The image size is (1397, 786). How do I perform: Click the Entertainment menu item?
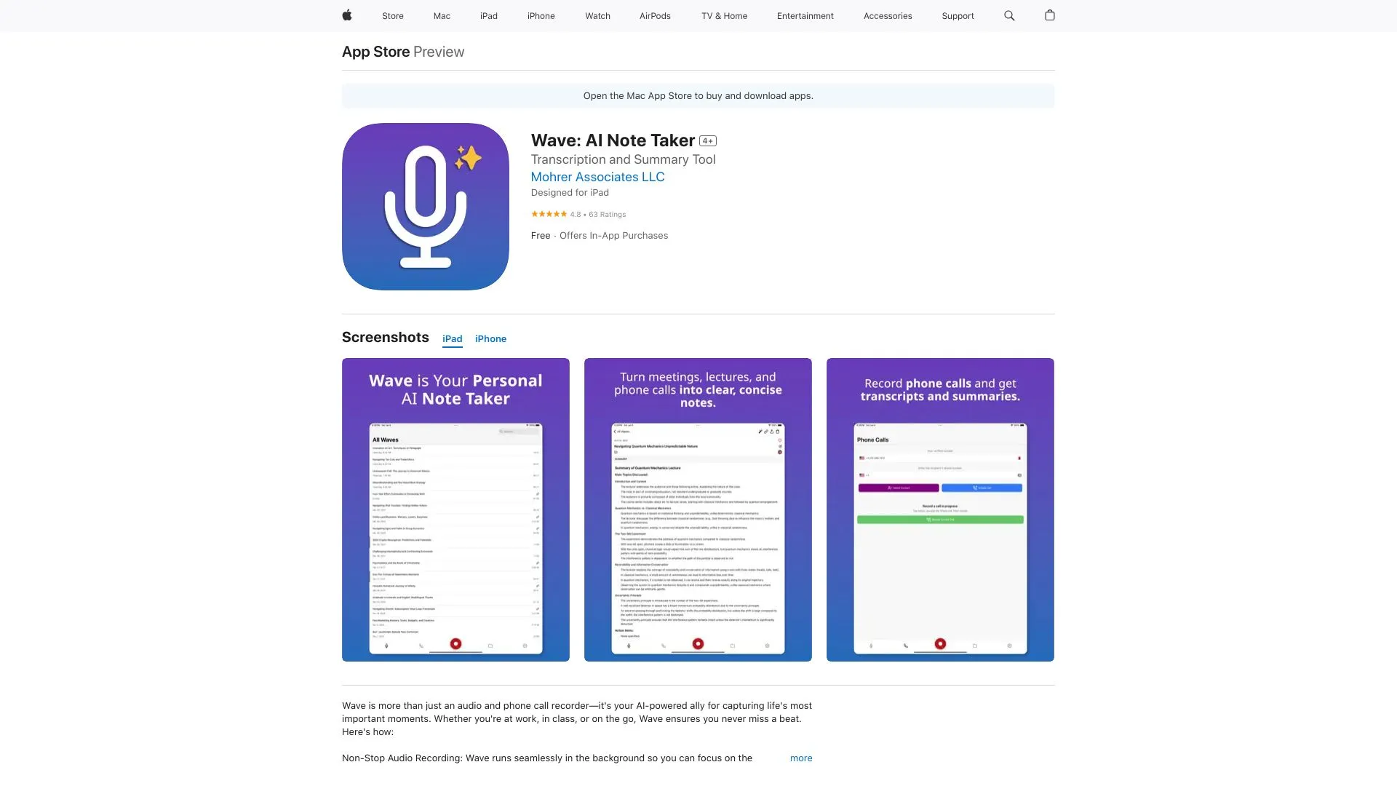click(x=805, y=15)
